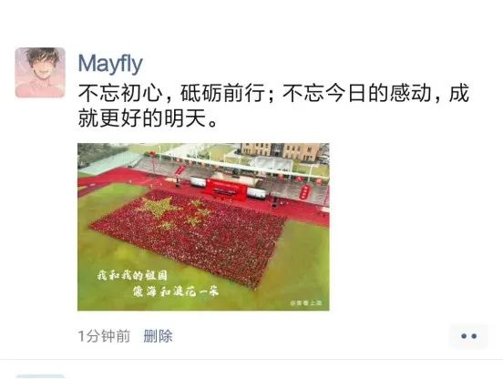Click the red stage backdrop in the photo
This screenshot has width=503, height=379.
point(227,191)
